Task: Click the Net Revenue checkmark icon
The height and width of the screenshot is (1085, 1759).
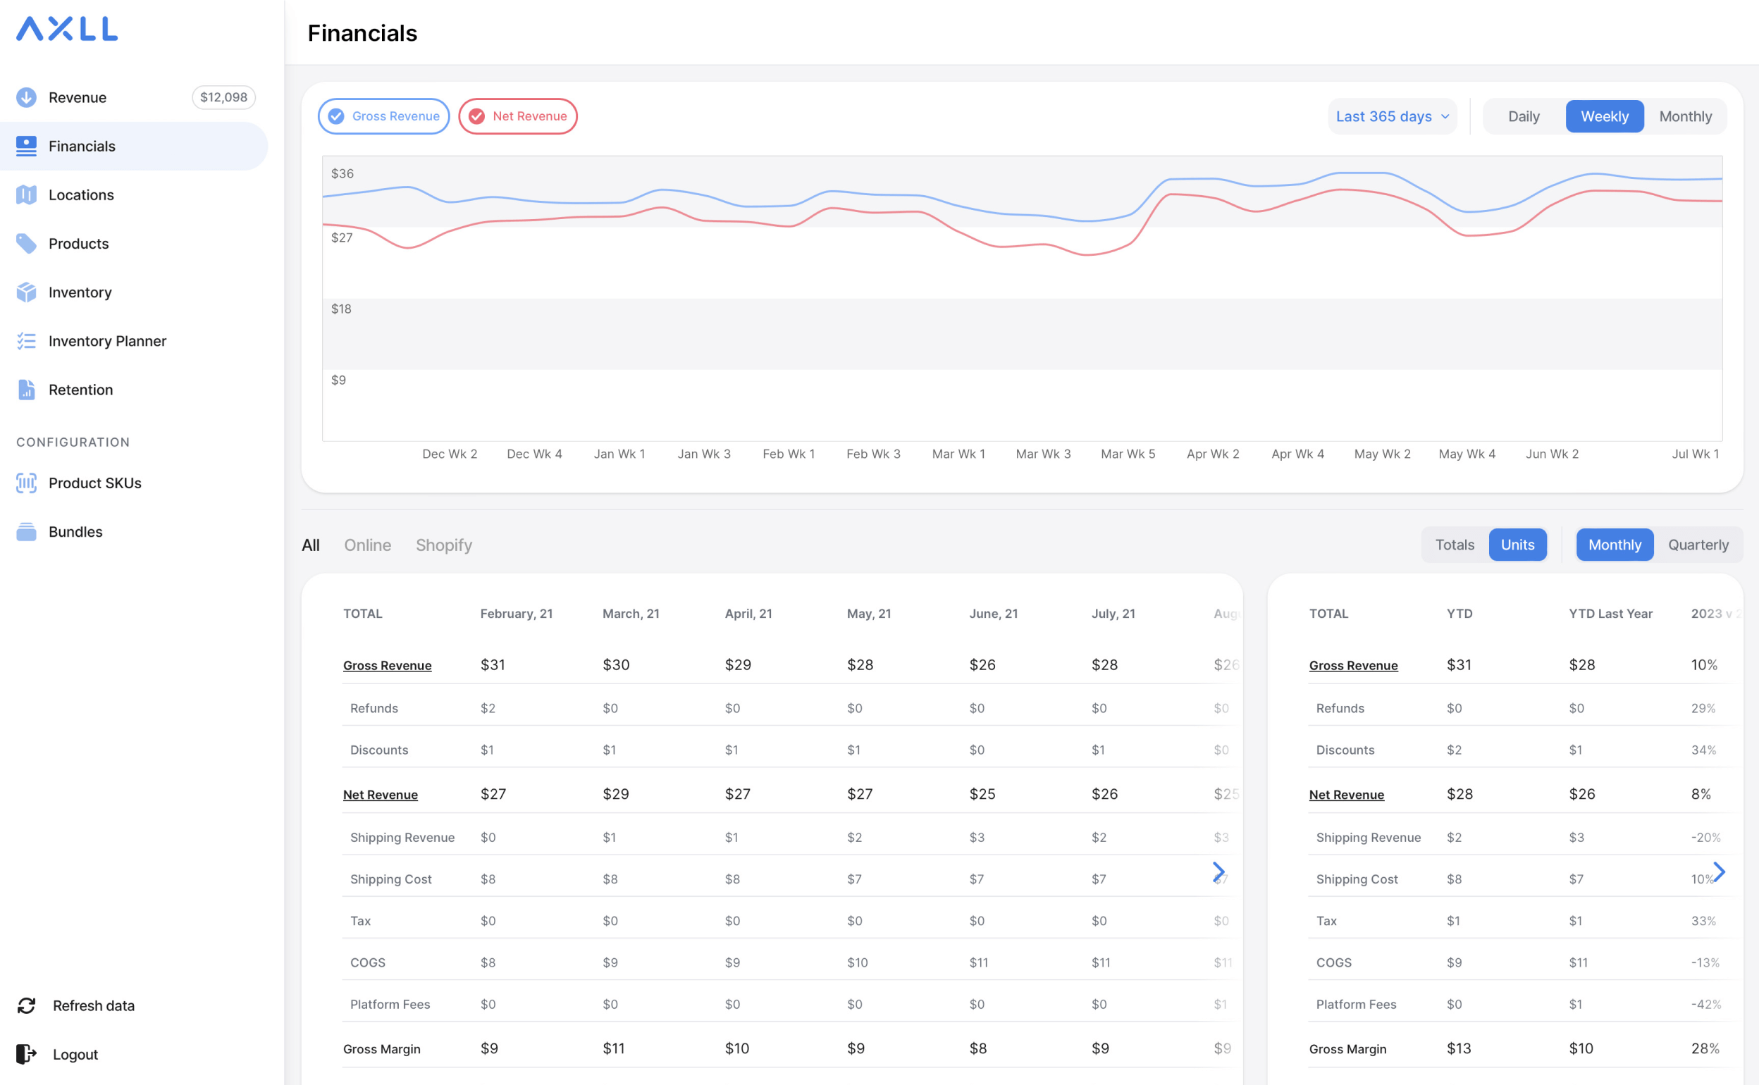Action: (x=476, y=116)
